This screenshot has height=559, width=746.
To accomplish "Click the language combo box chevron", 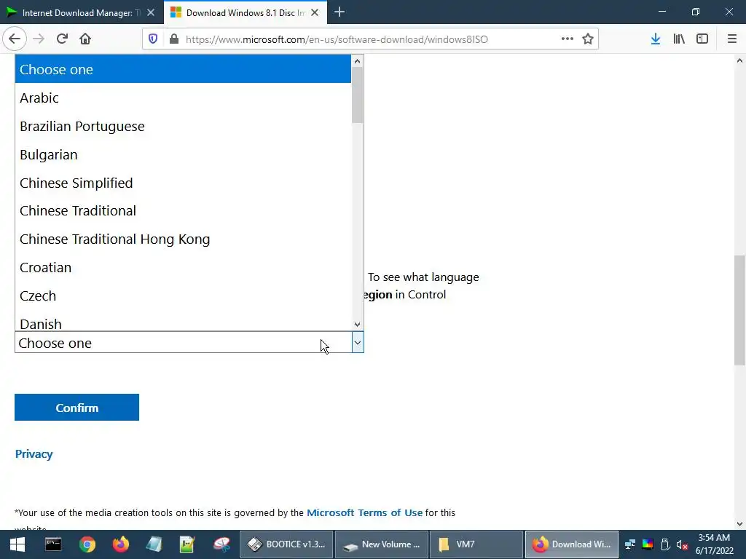I will pyautogui.click(x=358, y=343).
